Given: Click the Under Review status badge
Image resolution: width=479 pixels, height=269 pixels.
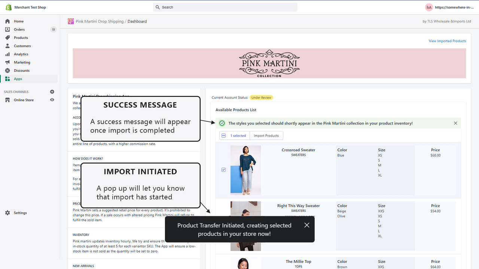Looking at the screenshot, I should (261, 97).
